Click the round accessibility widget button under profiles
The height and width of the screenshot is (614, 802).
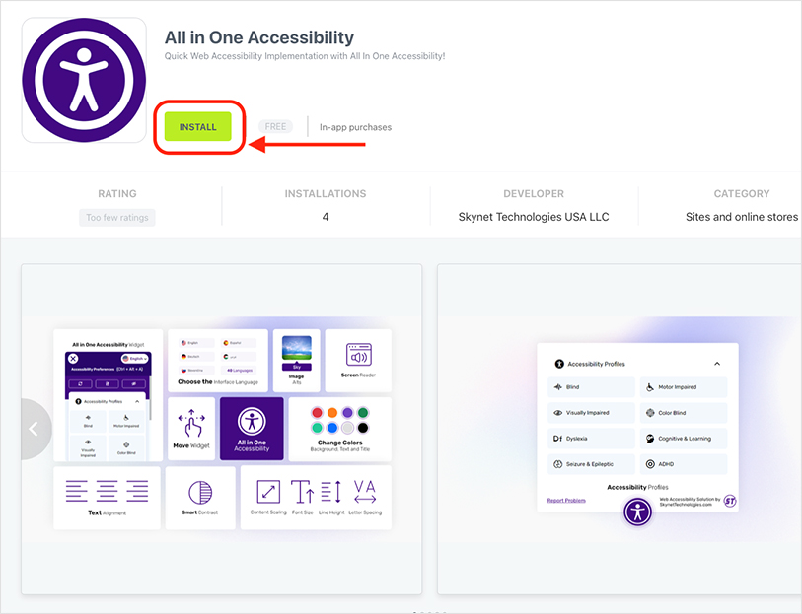pos(638,512)
